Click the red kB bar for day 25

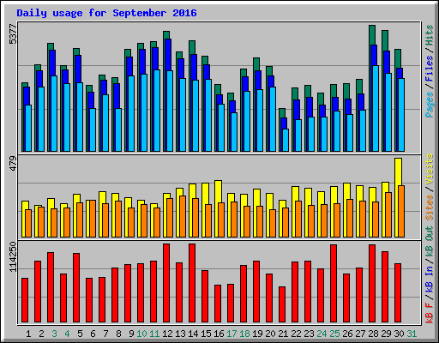(334, 284)
